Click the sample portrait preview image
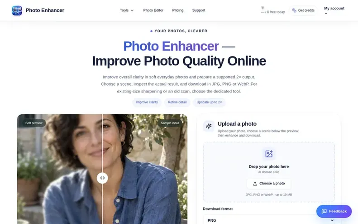The image size is (358, 224). click(x=102, y=169)
